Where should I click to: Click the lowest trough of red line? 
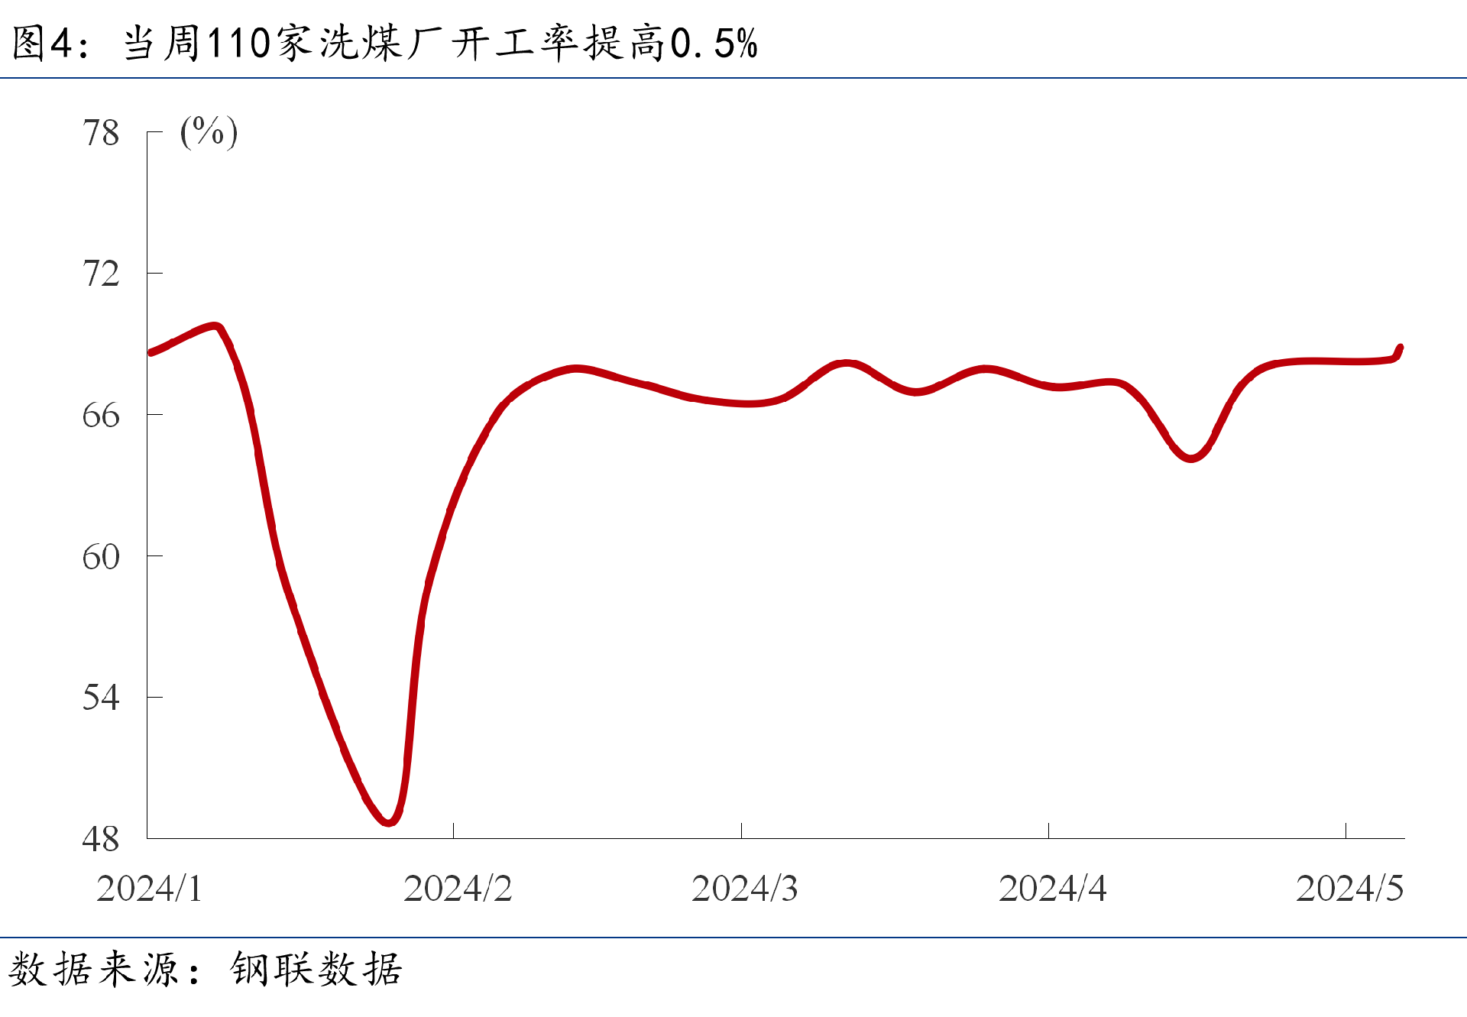click(388, 821)
